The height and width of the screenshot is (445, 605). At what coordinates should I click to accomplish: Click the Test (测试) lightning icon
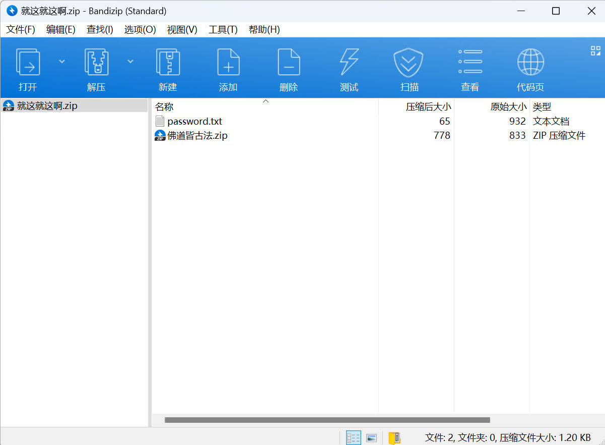pyautogui.click(x=349, y=62)
